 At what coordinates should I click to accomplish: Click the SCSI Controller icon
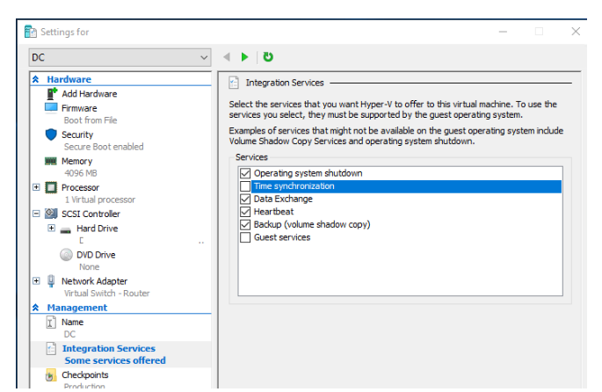[x=51, y=214]
